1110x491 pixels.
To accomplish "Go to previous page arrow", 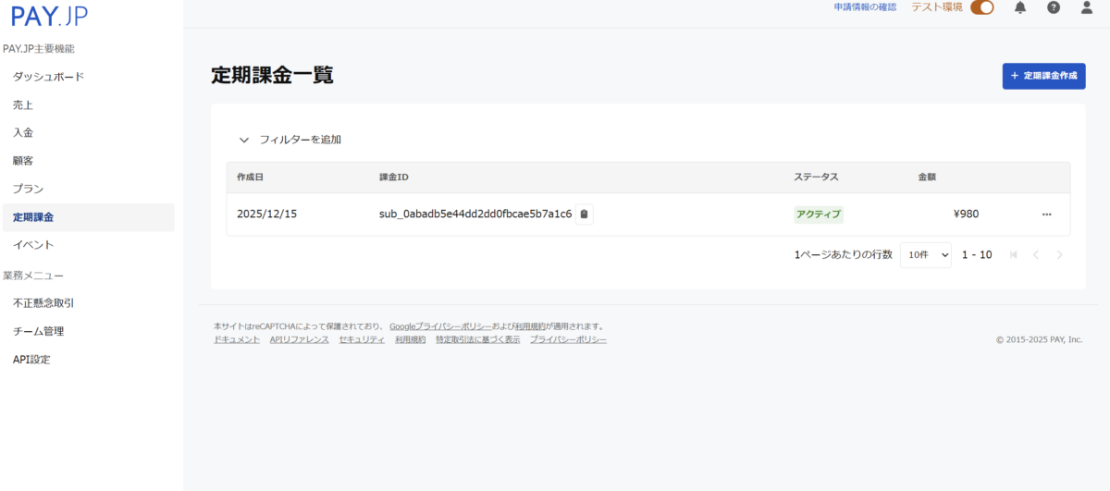I will tap(1036, 254).
